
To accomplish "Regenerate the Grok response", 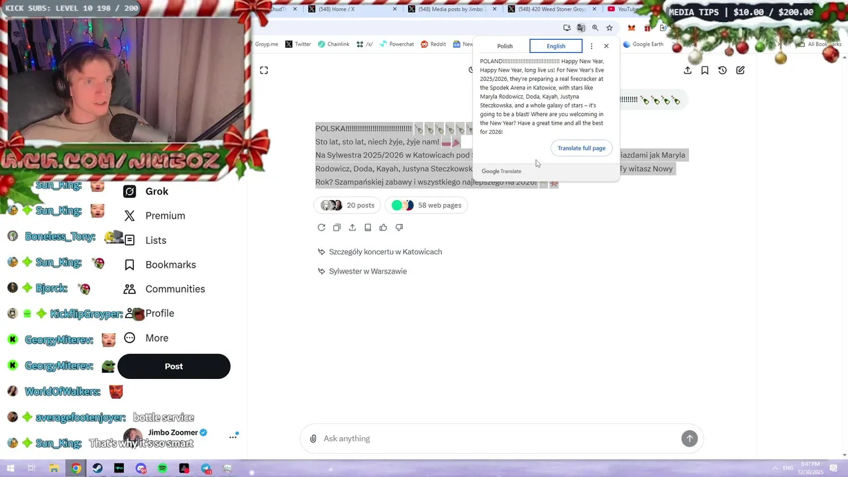I will coord(321,227).
